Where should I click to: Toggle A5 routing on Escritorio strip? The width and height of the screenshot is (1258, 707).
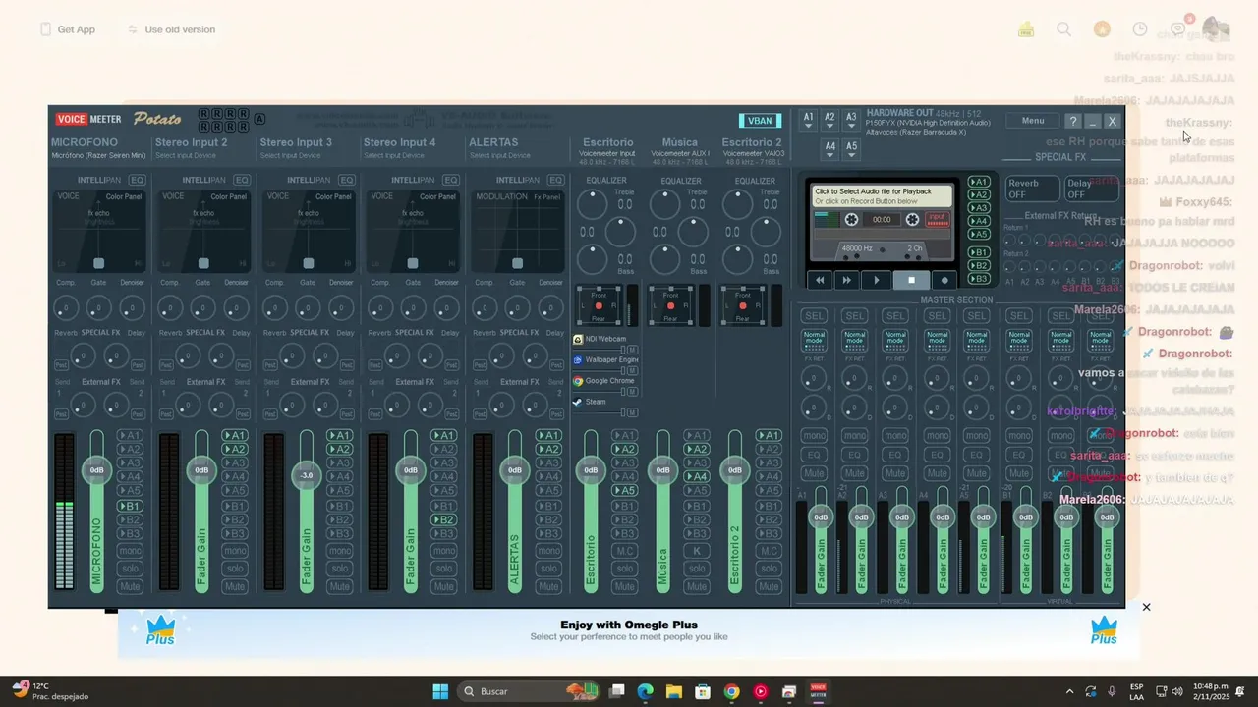pyautogui.click(x=624, y=490)
